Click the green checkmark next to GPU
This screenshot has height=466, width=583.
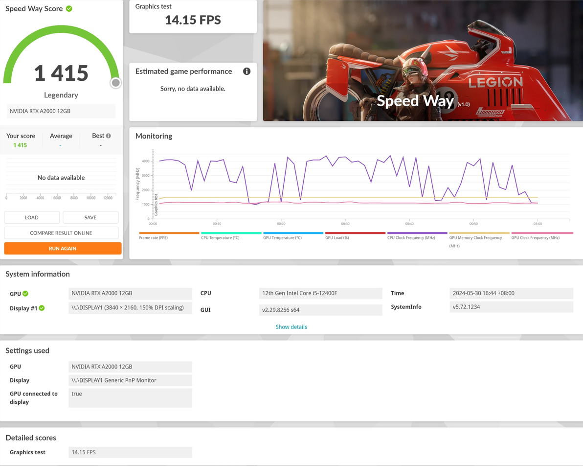tap(25, 293)
